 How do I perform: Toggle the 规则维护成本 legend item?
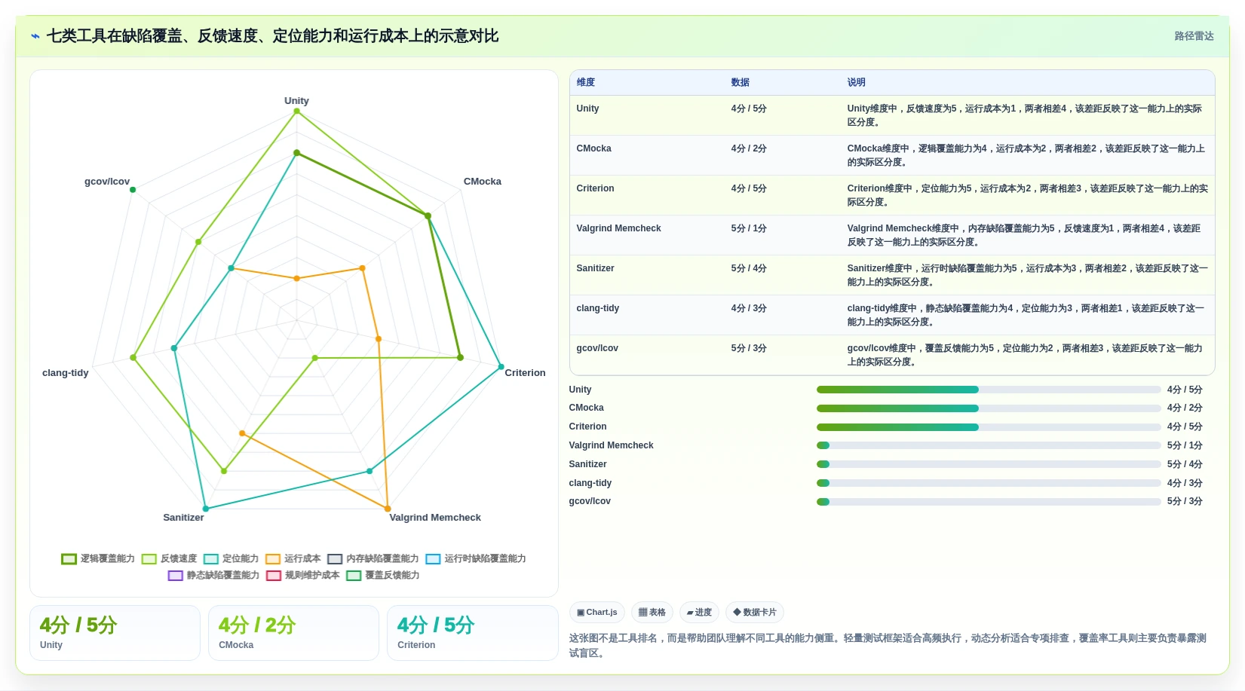(302, 575)
